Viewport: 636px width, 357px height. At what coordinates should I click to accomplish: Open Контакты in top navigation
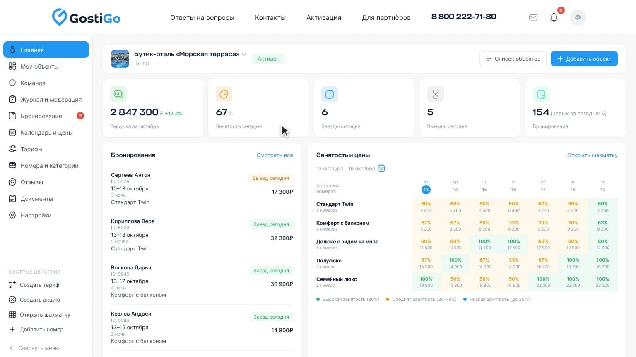click(270, 17)
